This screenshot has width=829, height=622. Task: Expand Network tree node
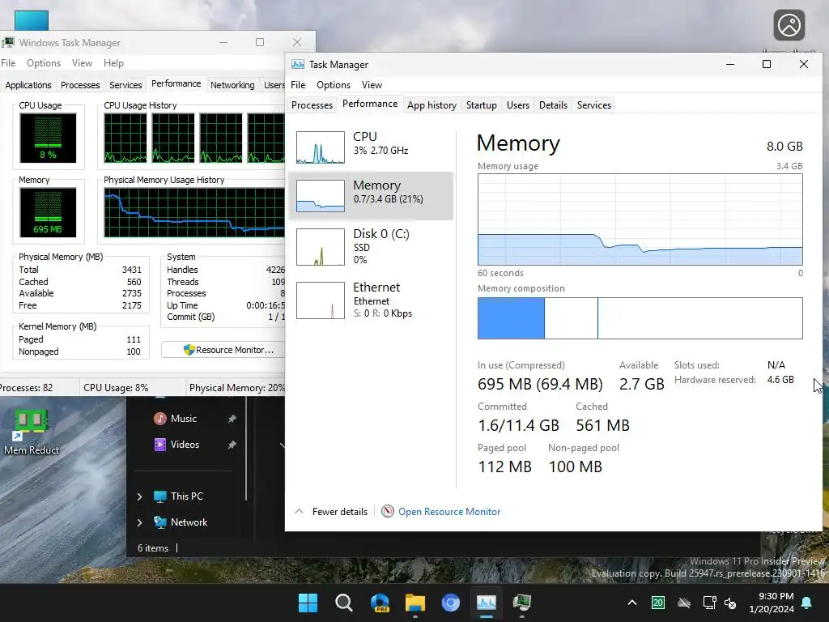(139, 522)
